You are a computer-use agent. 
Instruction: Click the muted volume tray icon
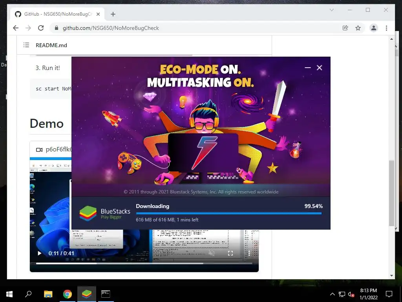tap(351, 294)
